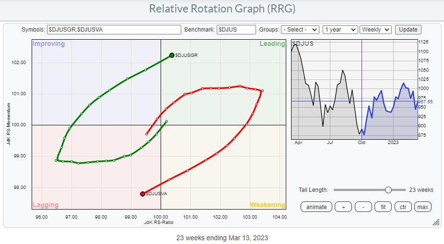Viewport: 444px width, 244px height.
Task: Open the Weekly interval dropdown
Action: pyautogui.click(x=375, y=30)
